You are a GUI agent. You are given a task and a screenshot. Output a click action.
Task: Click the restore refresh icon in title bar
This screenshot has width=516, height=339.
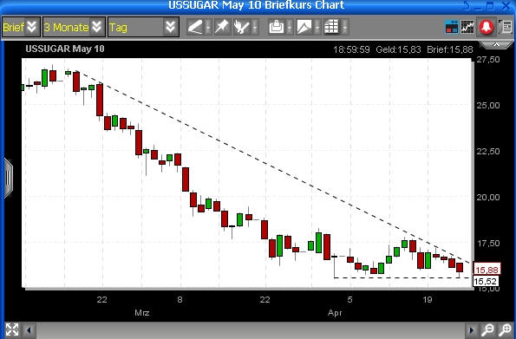467,5
